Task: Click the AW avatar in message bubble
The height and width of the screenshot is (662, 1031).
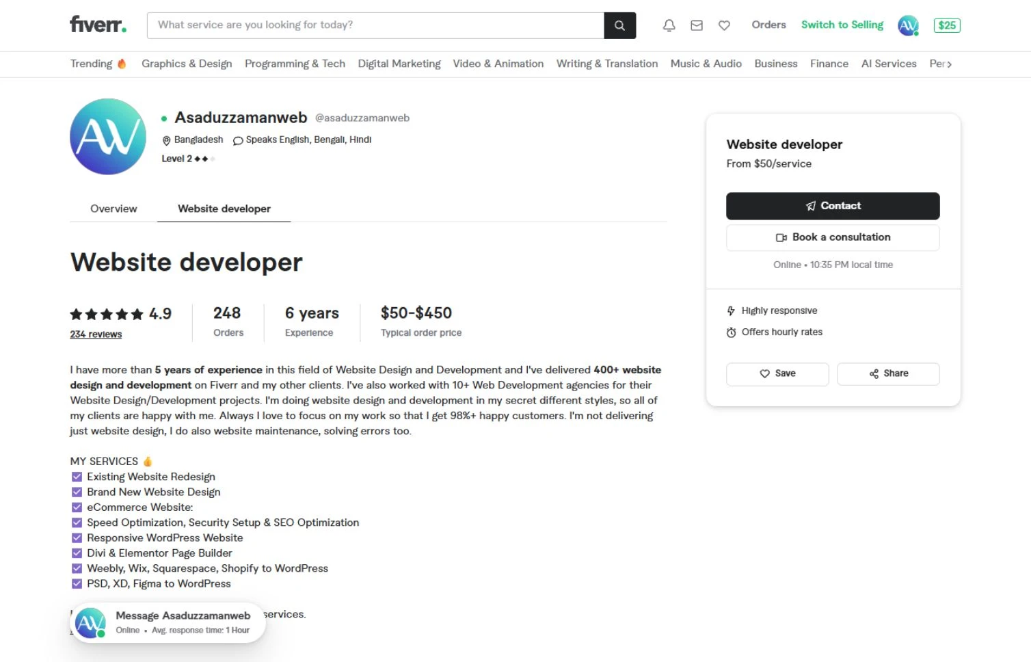Action: point(90,623)
